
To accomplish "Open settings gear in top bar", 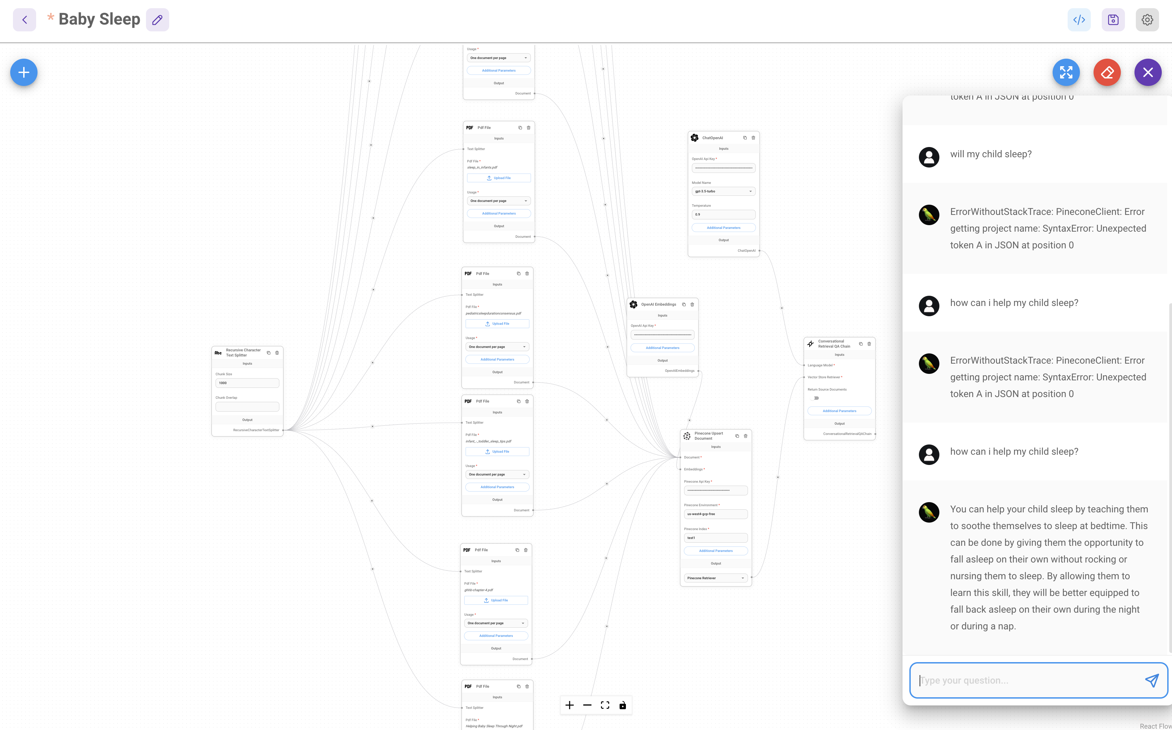I will (x=1147, y=20).
